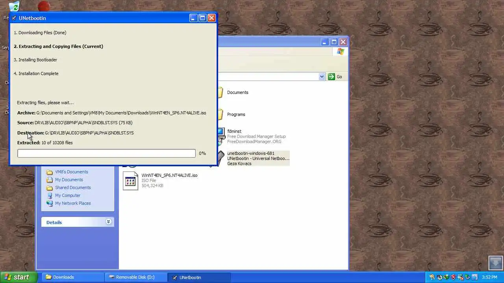Click the Archive path line in UNetbootin
504x283 pixels.
111,113
